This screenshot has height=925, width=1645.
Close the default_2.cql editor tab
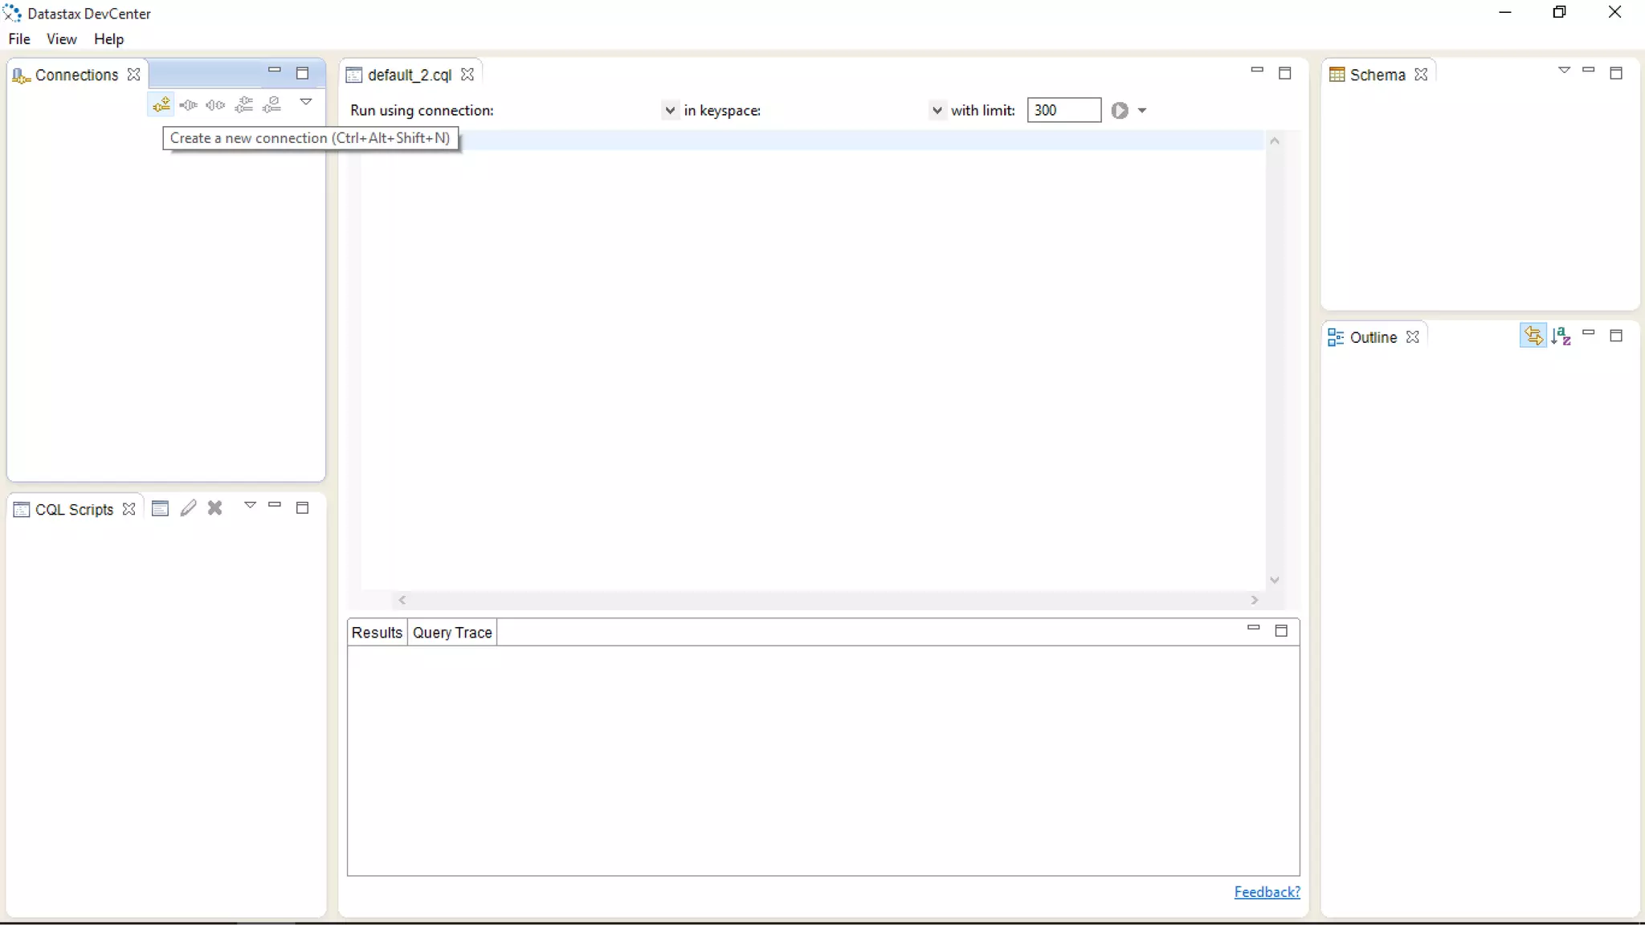pos(467,75)
